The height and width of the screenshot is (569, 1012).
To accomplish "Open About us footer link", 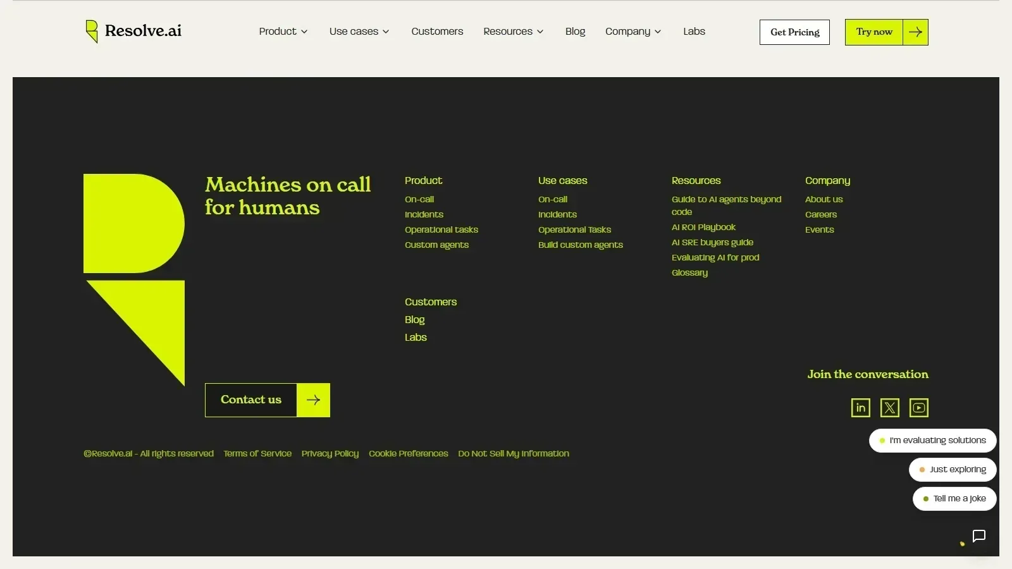I will click(824, 199).
